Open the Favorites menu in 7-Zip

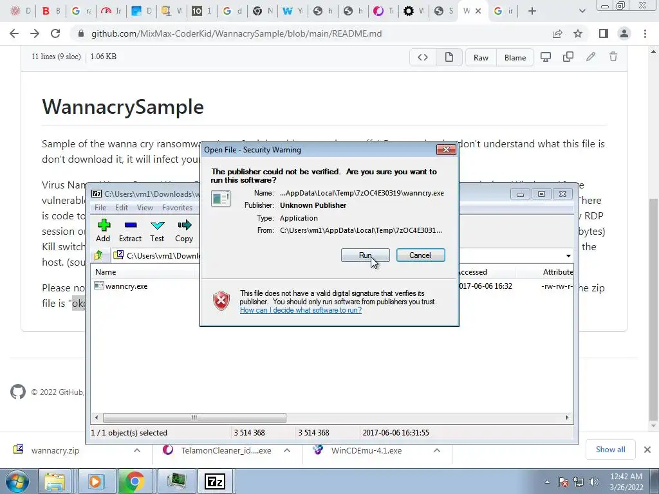click(x=177, y=208)
